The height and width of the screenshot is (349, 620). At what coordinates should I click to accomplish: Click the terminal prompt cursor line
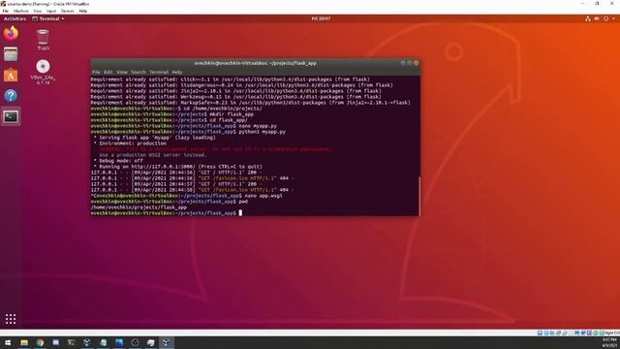pyautogui.click(x=167, y=213)
